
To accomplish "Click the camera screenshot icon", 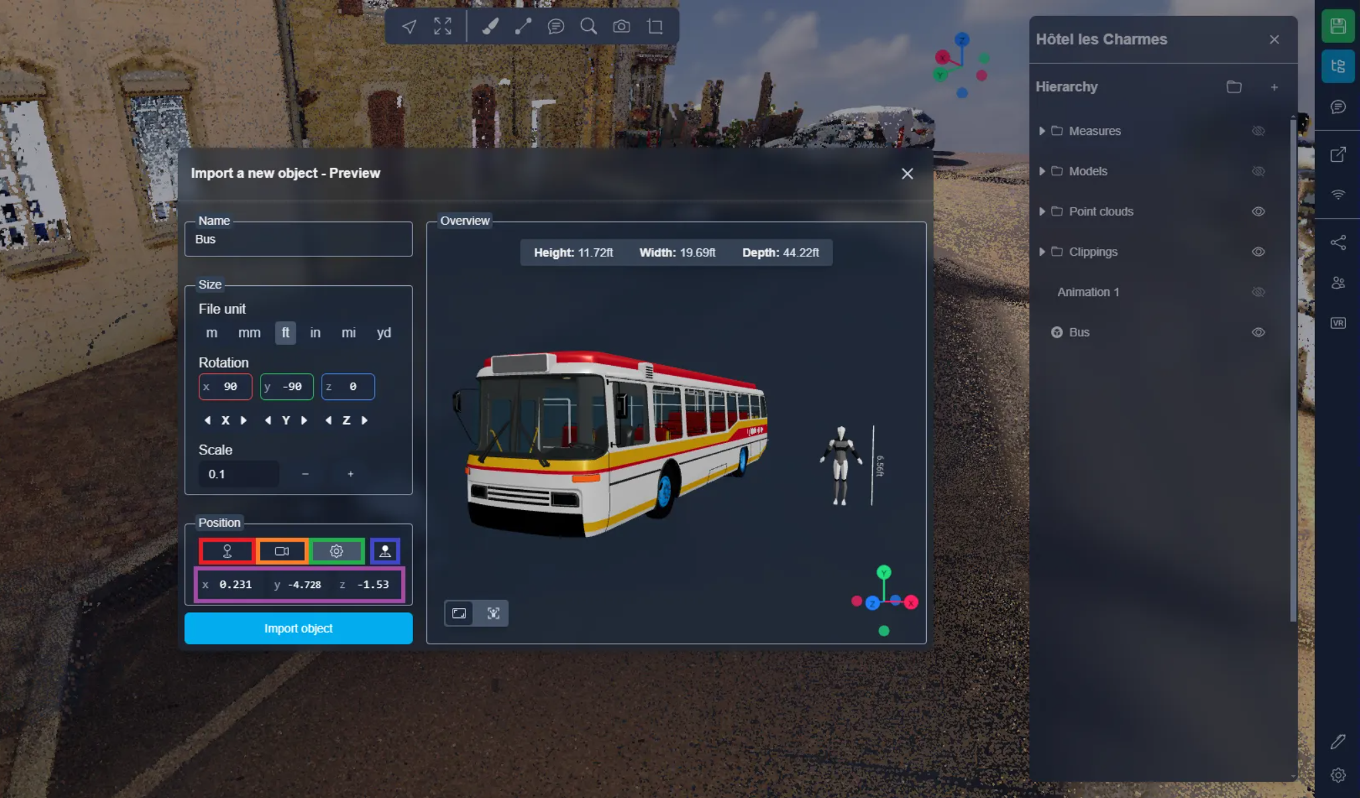I will pyautogui.click(x=621, y=27).
